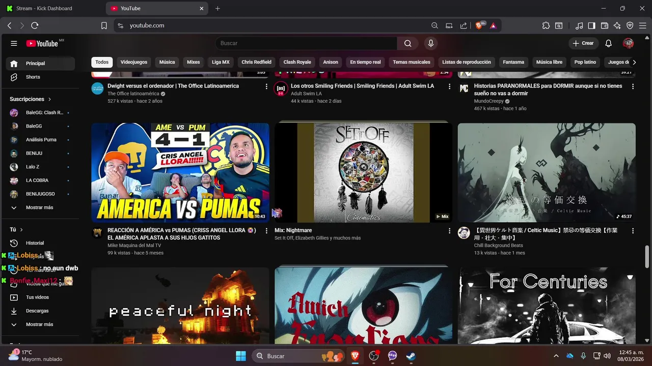Bookmark this page icon
Screen dimensions: 652x366
tap(104, 25)
